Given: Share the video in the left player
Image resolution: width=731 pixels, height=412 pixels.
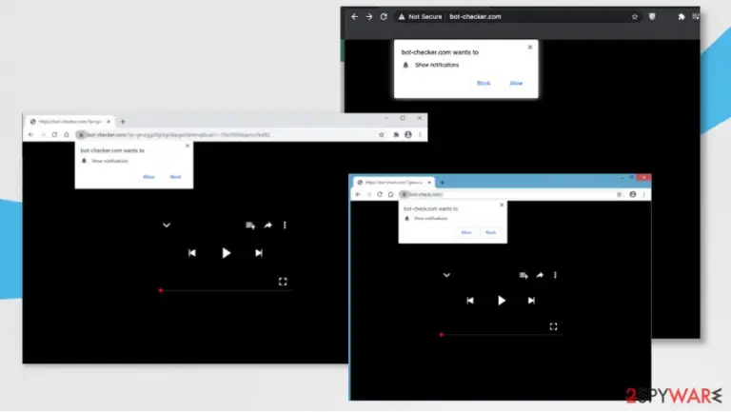Looking at the screenshot, I should 268,226.
